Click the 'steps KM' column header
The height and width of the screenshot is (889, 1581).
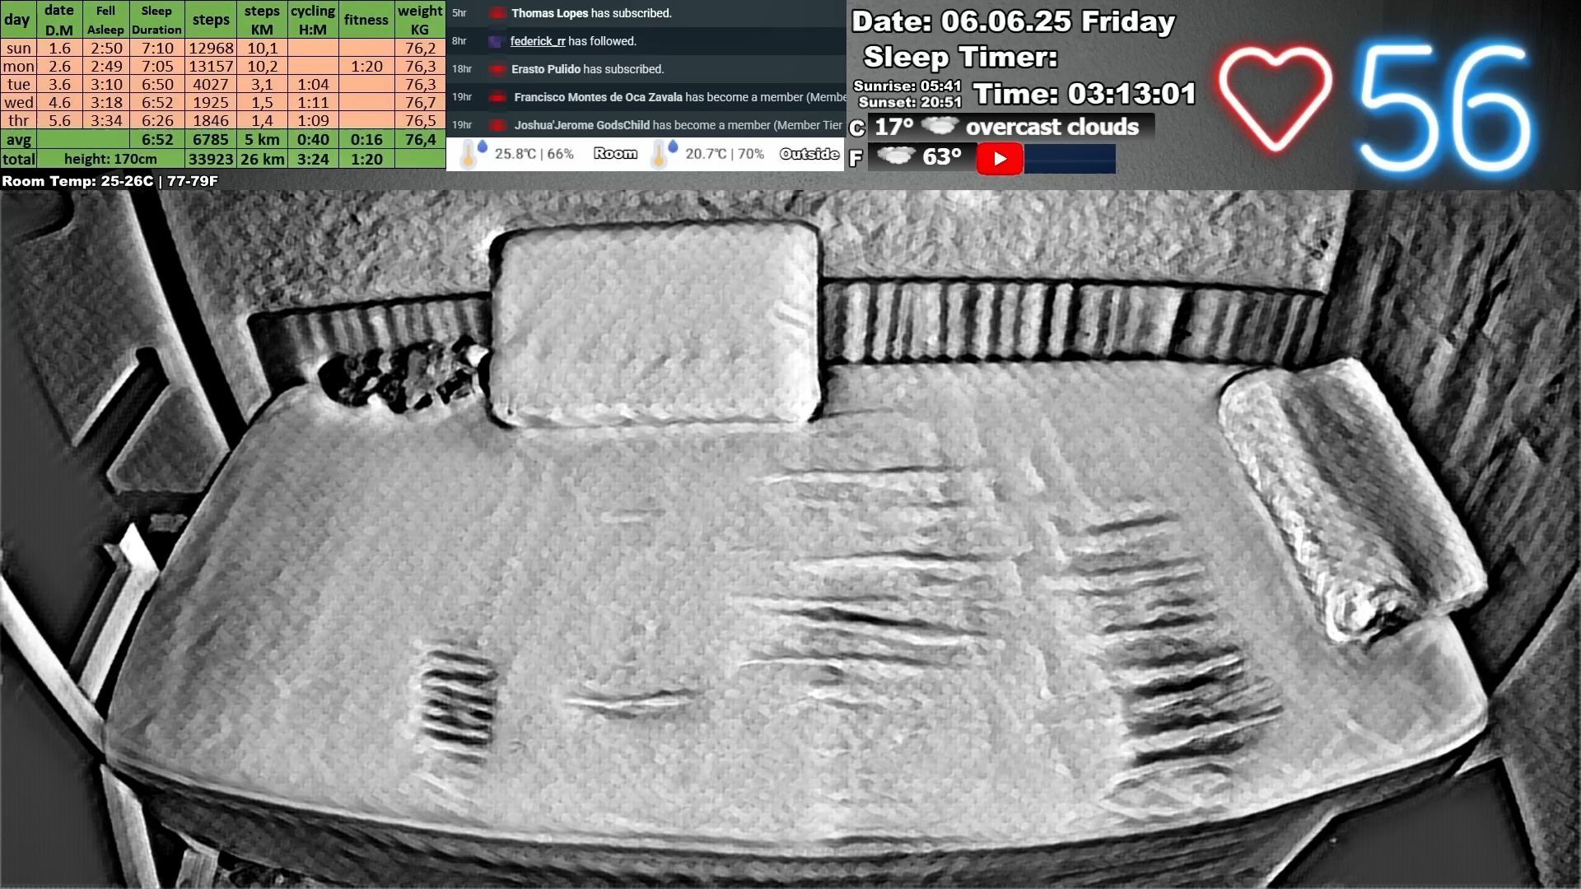click(262, 20)
